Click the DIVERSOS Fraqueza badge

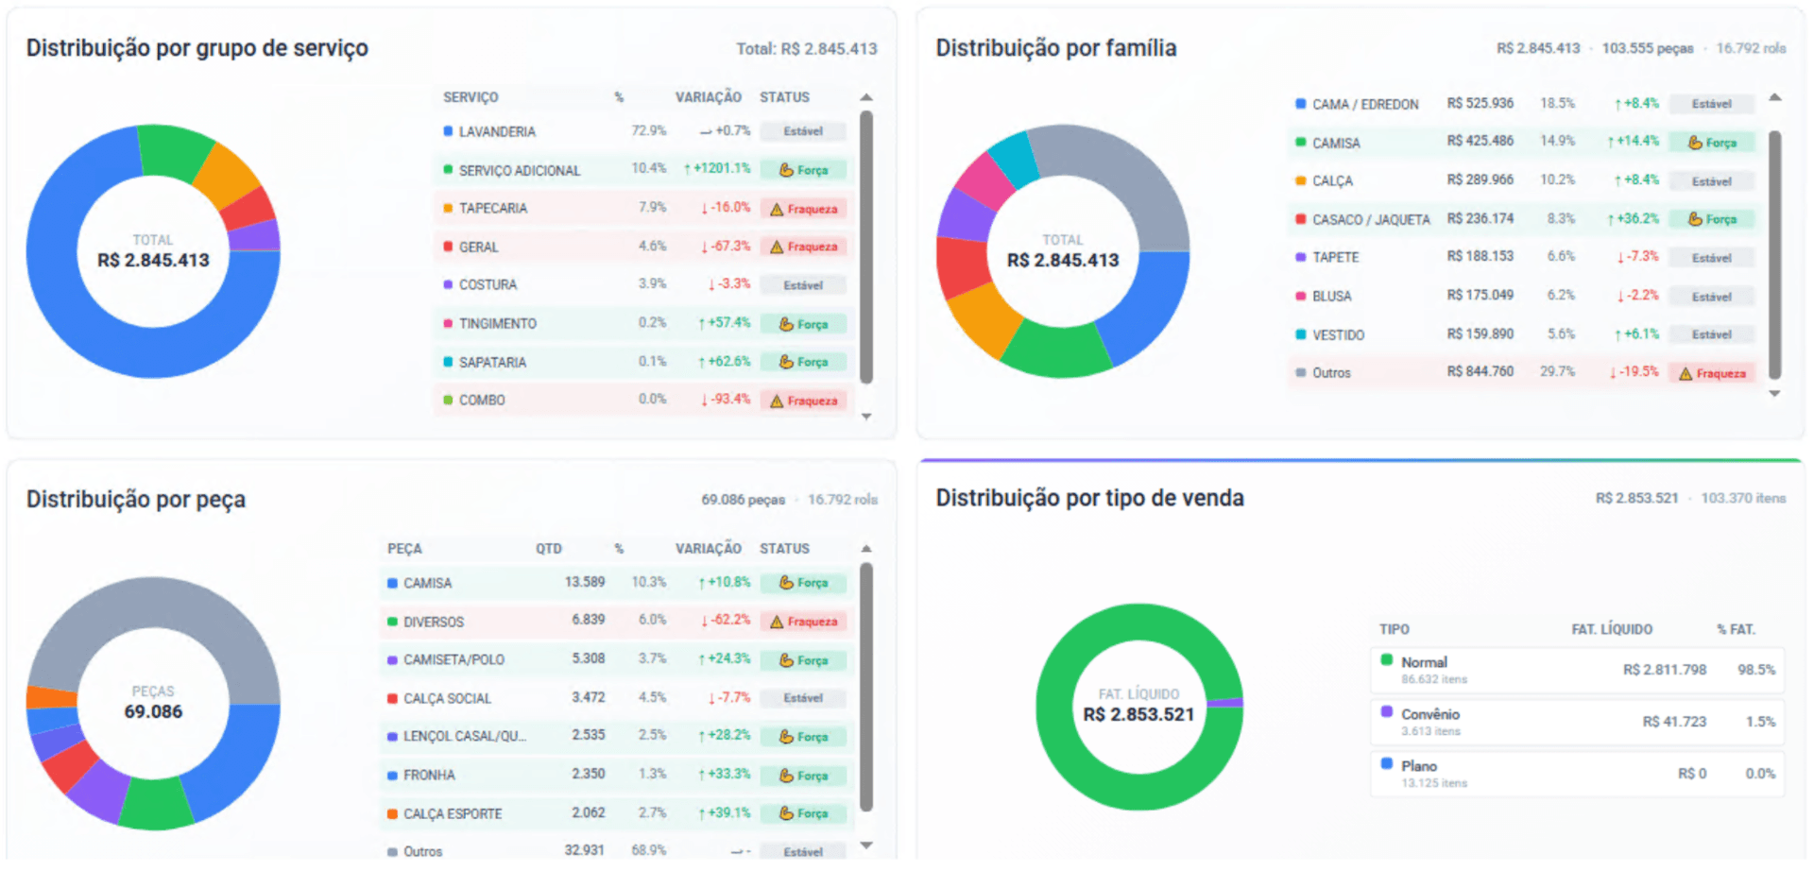[x=803, y=622]
